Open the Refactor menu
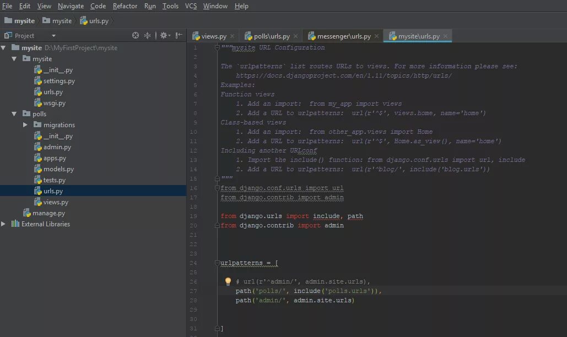This screenshot has height=337, width=567. (125, 6)
